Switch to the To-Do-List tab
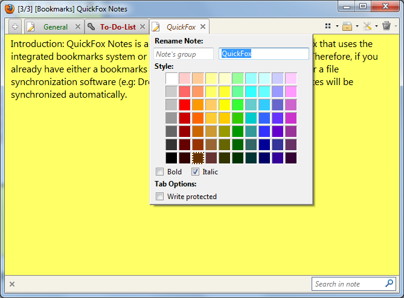Image resolution: width=404 pixels, height=298 pixels. (118, 27)
